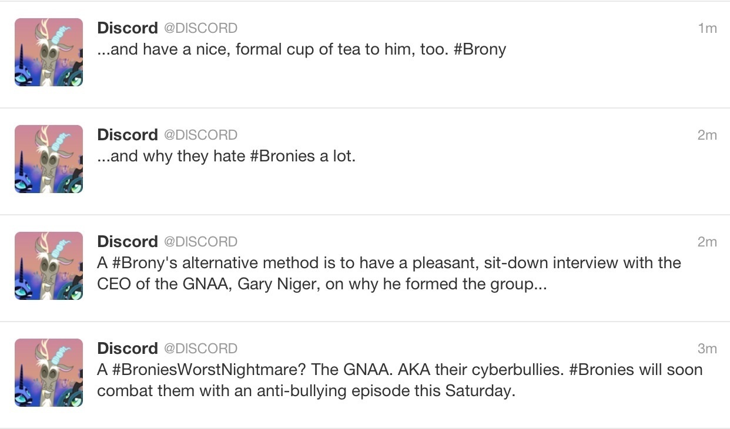Follow the #Brony hashtag in the tea tweet

coord(480,49)
